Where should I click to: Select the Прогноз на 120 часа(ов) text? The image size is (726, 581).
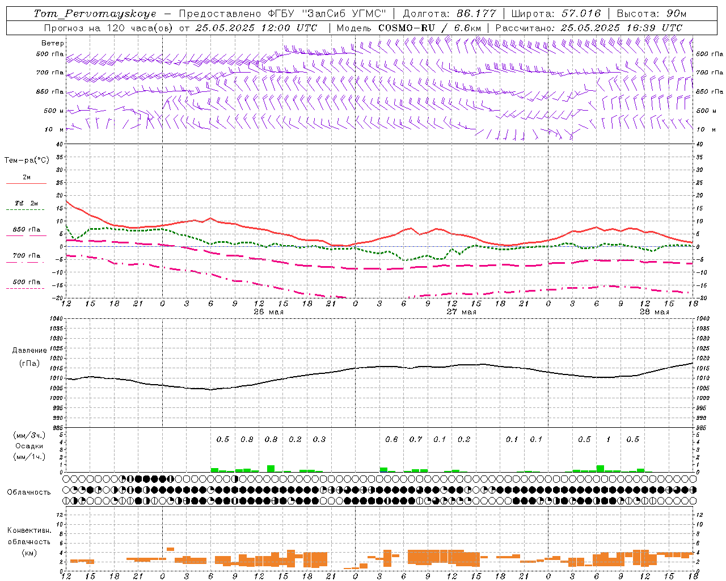pyautogui.click(x=109, y=28)
